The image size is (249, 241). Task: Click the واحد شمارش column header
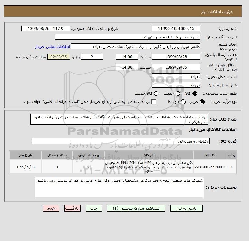click(x=89, y=155)
